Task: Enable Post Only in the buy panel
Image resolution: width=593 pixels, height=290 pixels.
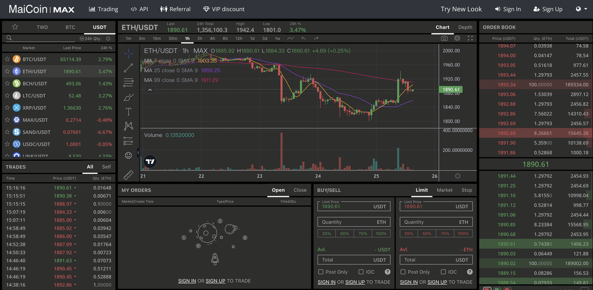Action: point(321,272)
